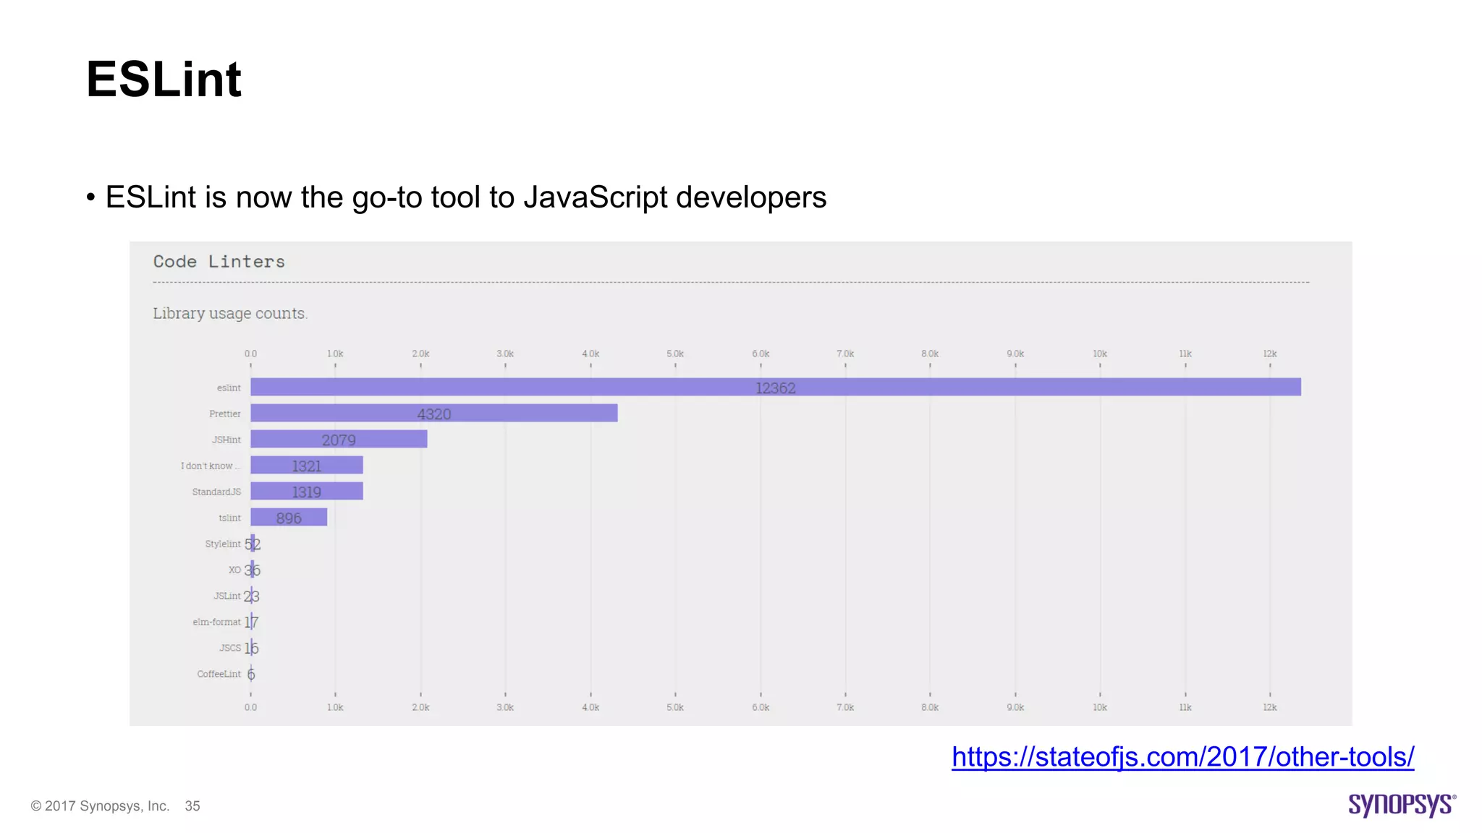Click the elm-format row label
This screenshot has height=833, width=1482.
(x=216, y=622)
